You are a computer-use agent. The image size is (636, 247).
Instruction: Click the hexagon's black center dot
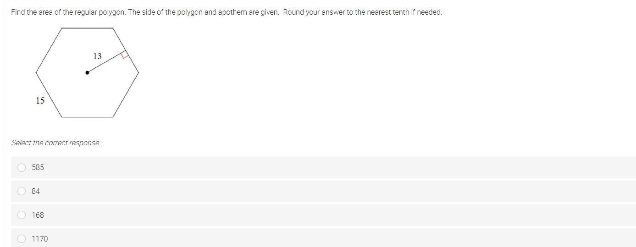[x=87, y=72]
